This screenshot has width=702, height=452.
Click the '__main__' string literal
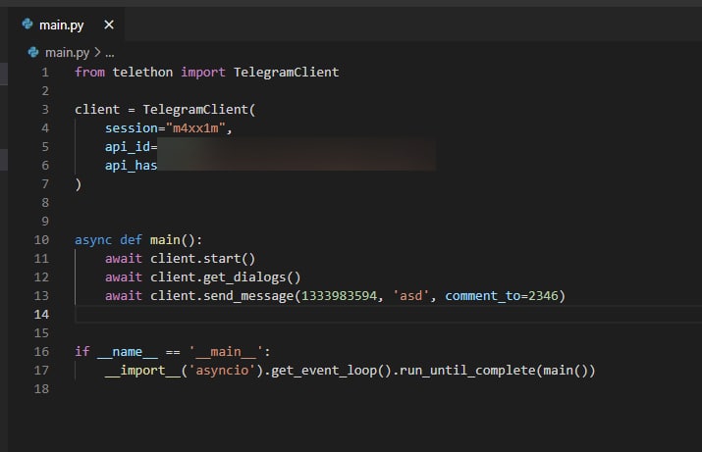coord(225,352)
